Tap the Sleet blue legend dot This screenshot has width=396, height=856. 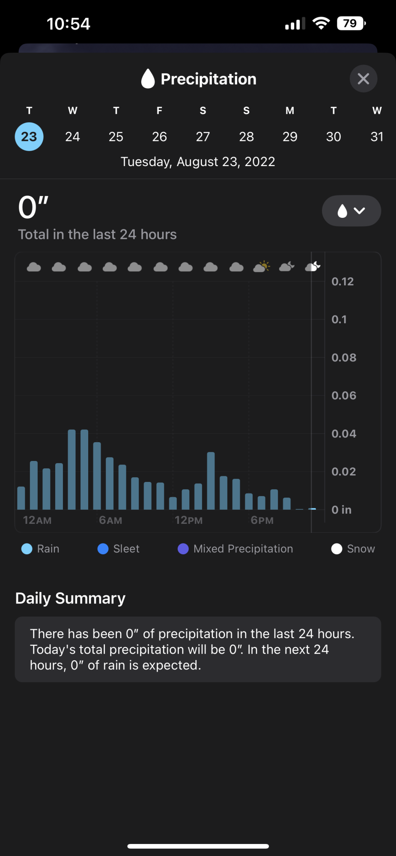[x=103, y=549]
